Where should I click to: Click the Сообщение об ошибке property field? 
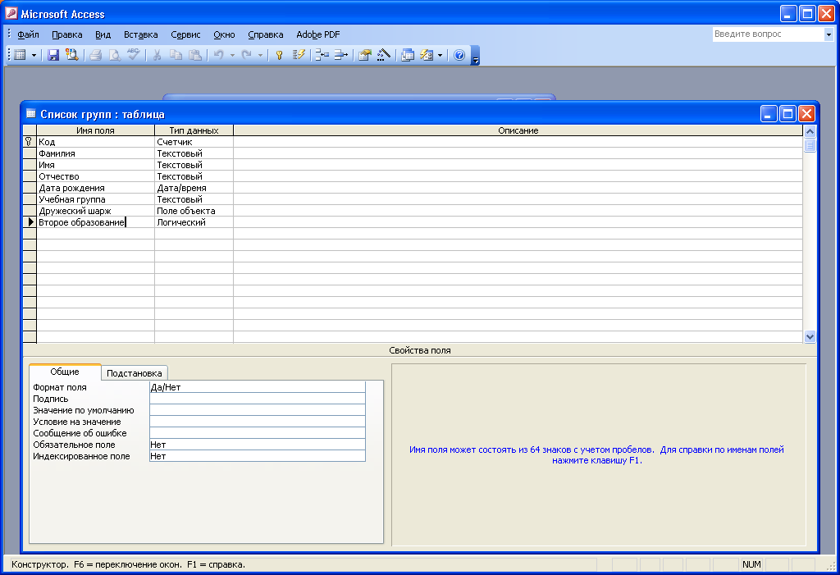pos(257,433)
